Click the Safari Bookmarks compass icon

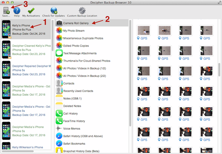coord(59,144)
